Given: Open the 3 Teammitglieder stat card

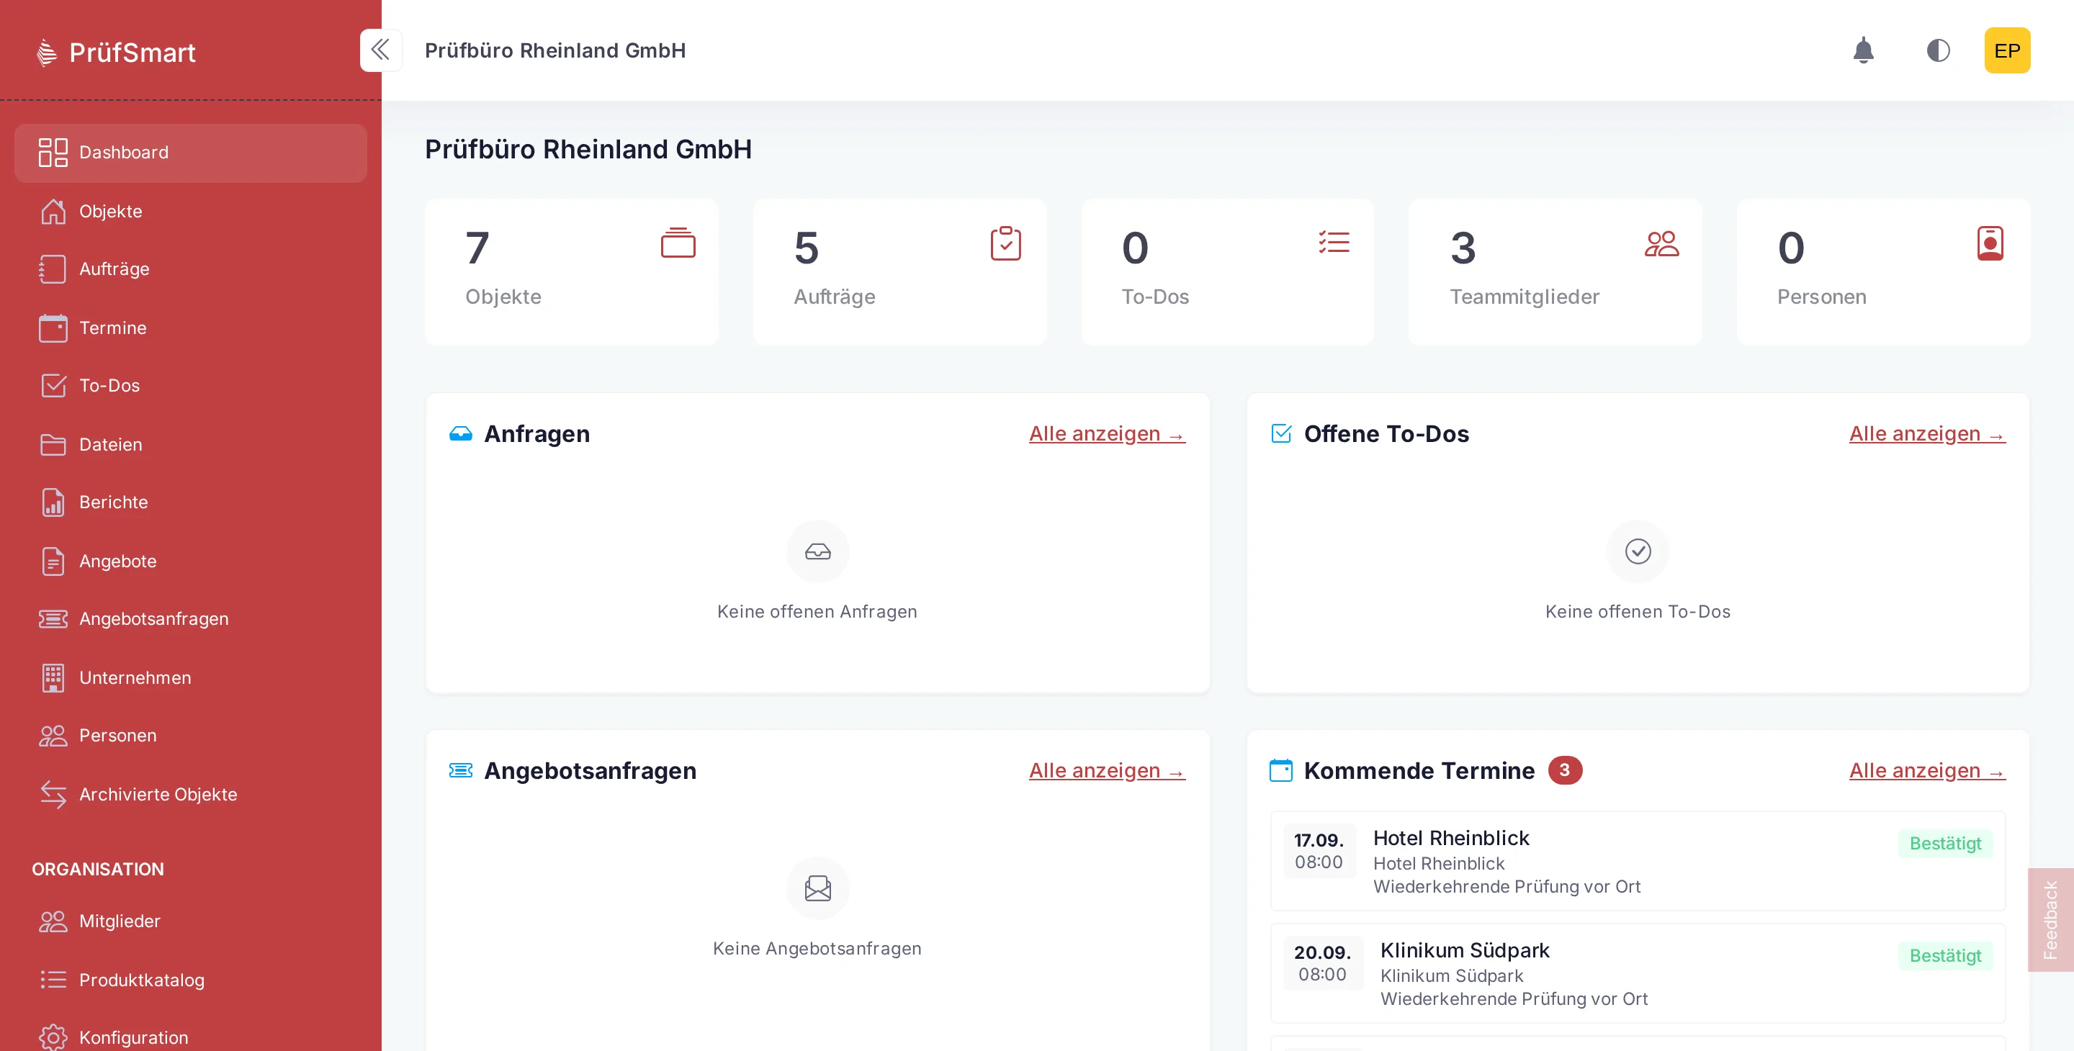Looking at the screenshot, I should tap(1555, 271).
